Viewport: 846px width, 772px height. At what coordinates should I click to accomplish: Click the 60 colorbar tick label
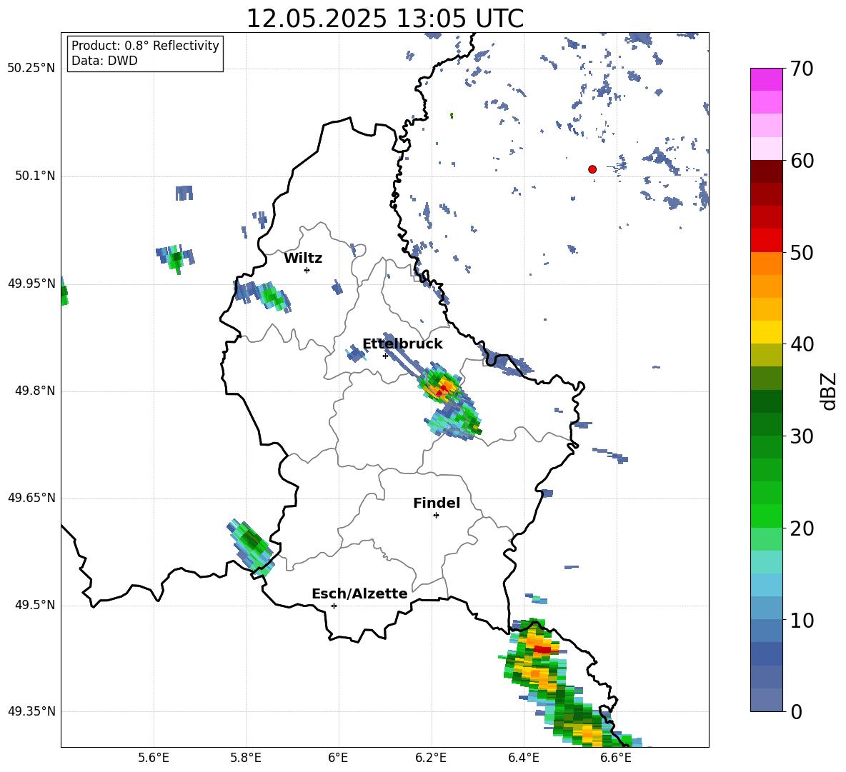pyautogui.click(x=802, y=161)
